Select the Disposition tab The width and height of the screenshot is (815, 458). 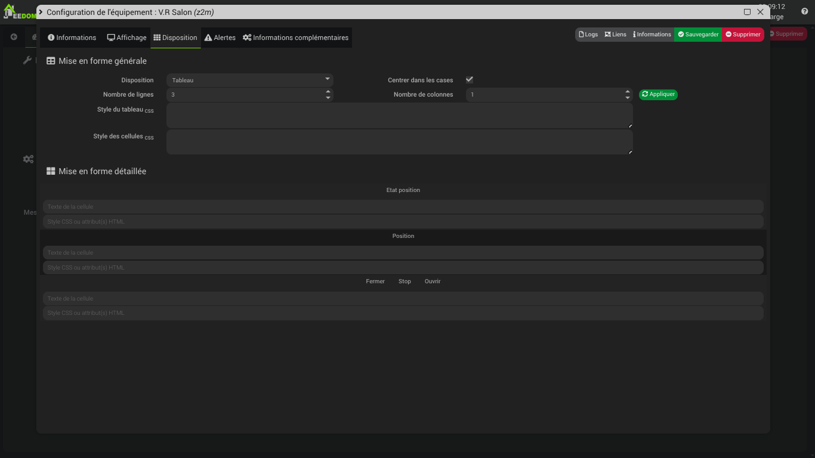point(175,38)
